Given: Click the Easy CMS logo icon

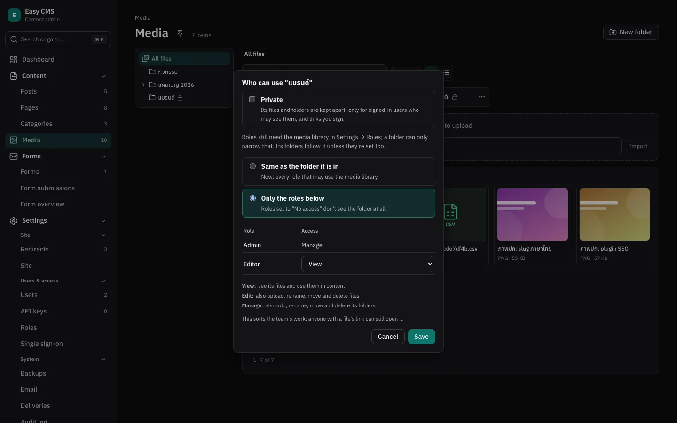Looking at the screenshot, I should 14,15.
